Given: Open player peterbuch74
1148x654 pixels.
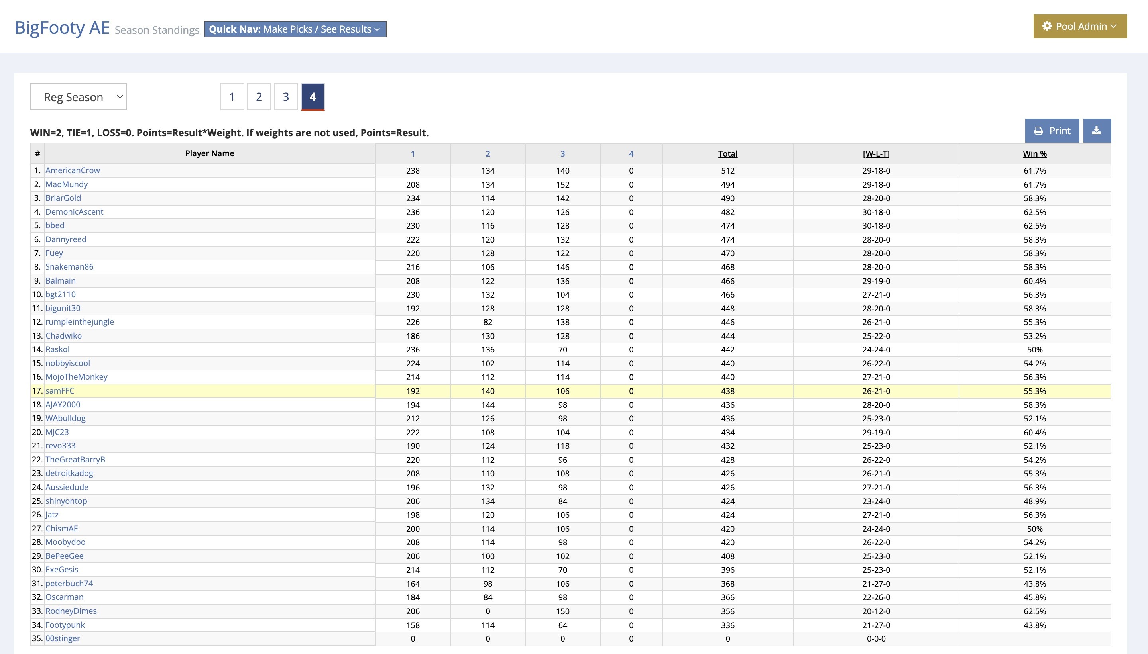Looking at the screenshot, I should [69, 584].
